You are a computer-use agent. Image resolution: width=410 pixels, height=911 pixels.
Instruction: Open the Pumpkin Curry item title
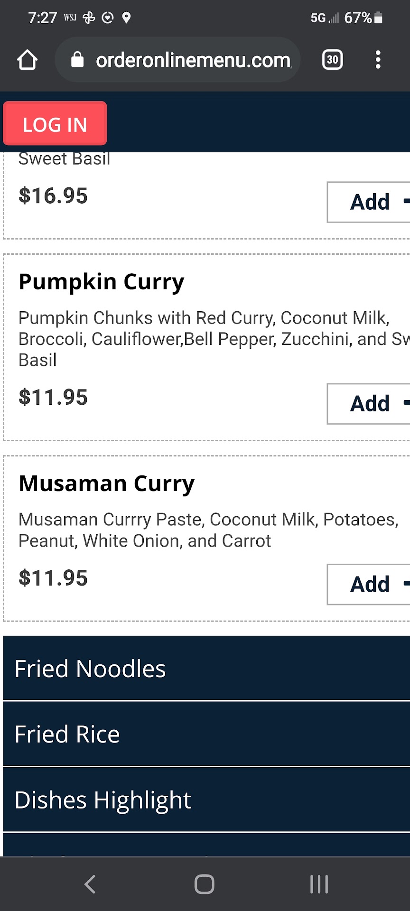(101, 281)
